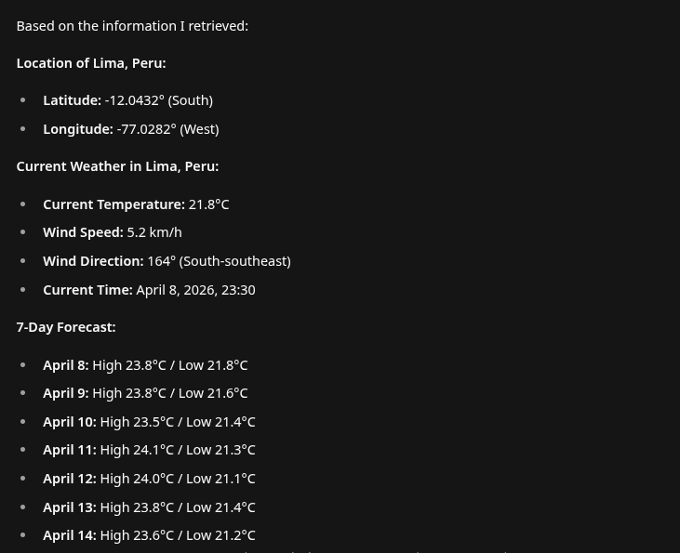Click the April 14 forecast entry

pyautogui.click(x=149, y=535)
